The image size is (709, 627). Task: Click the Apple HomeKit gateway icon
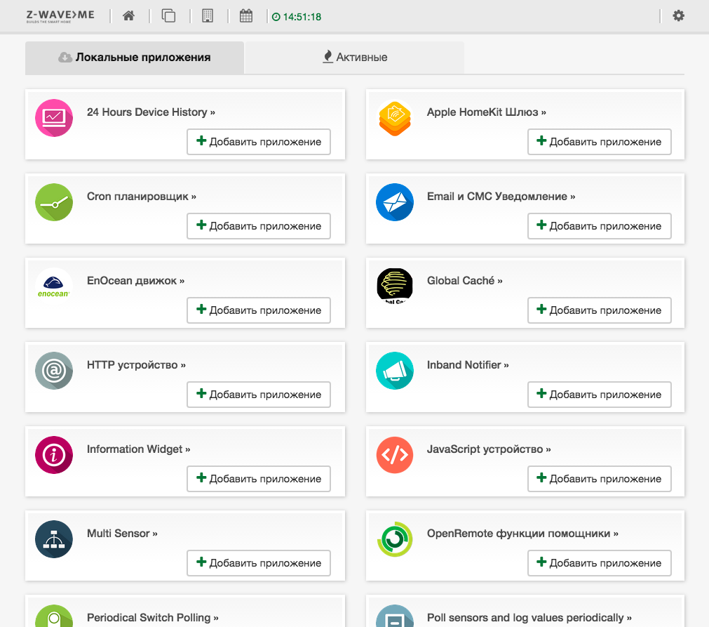pos(395,118)
